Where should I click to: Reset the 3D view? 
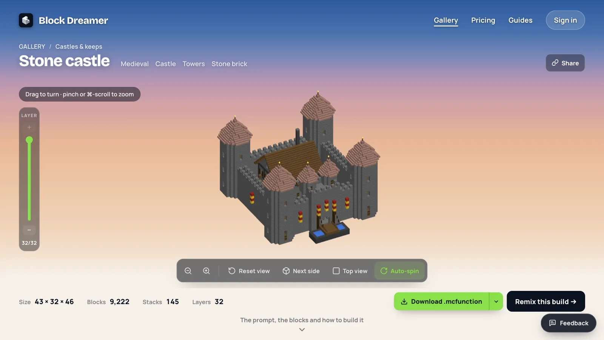[249, 271]
